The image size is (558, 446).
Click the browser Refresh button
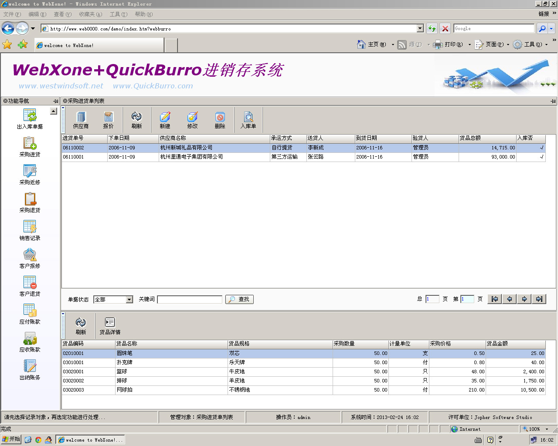[x=432, y=28]
